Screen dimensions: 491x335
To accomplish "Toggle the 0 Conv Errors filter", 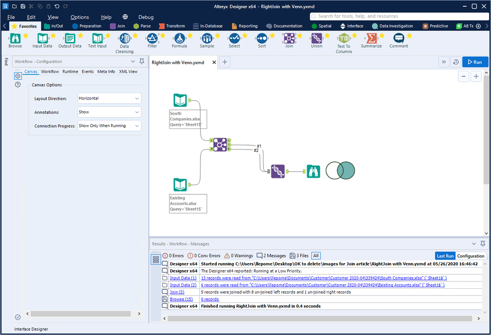I will coord(204,256).
